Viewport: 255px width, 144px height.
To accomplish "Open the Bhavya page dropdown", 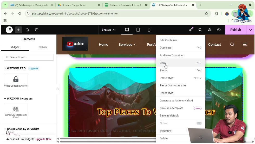I will (x=108, y=30).
